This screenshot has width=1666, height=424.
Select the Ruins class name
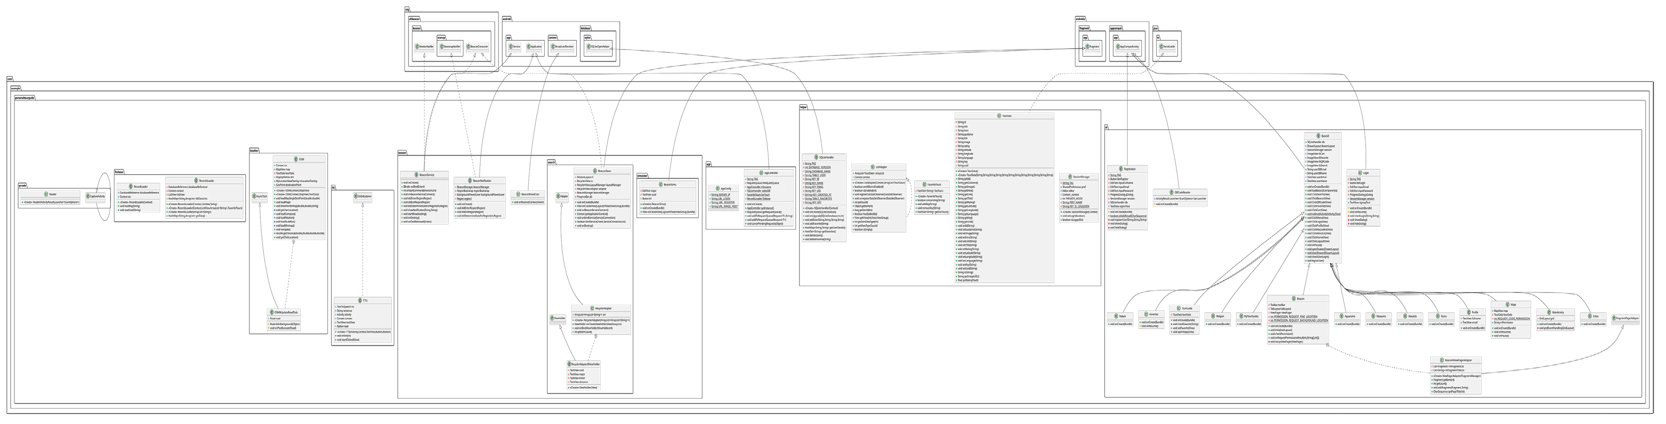(1445, 316)
